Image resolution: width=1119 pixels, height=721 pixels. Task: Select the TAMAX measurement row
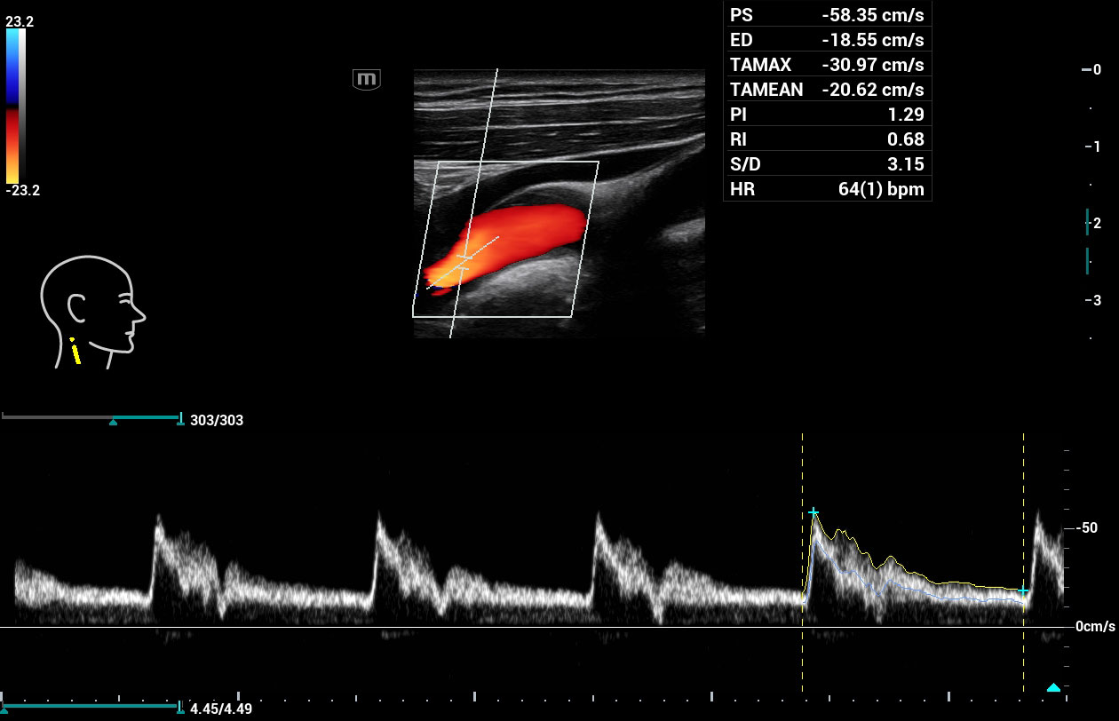[827, 65]
